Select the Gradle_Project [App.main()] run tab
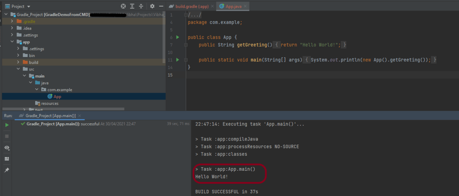 (x=50, y=116)
